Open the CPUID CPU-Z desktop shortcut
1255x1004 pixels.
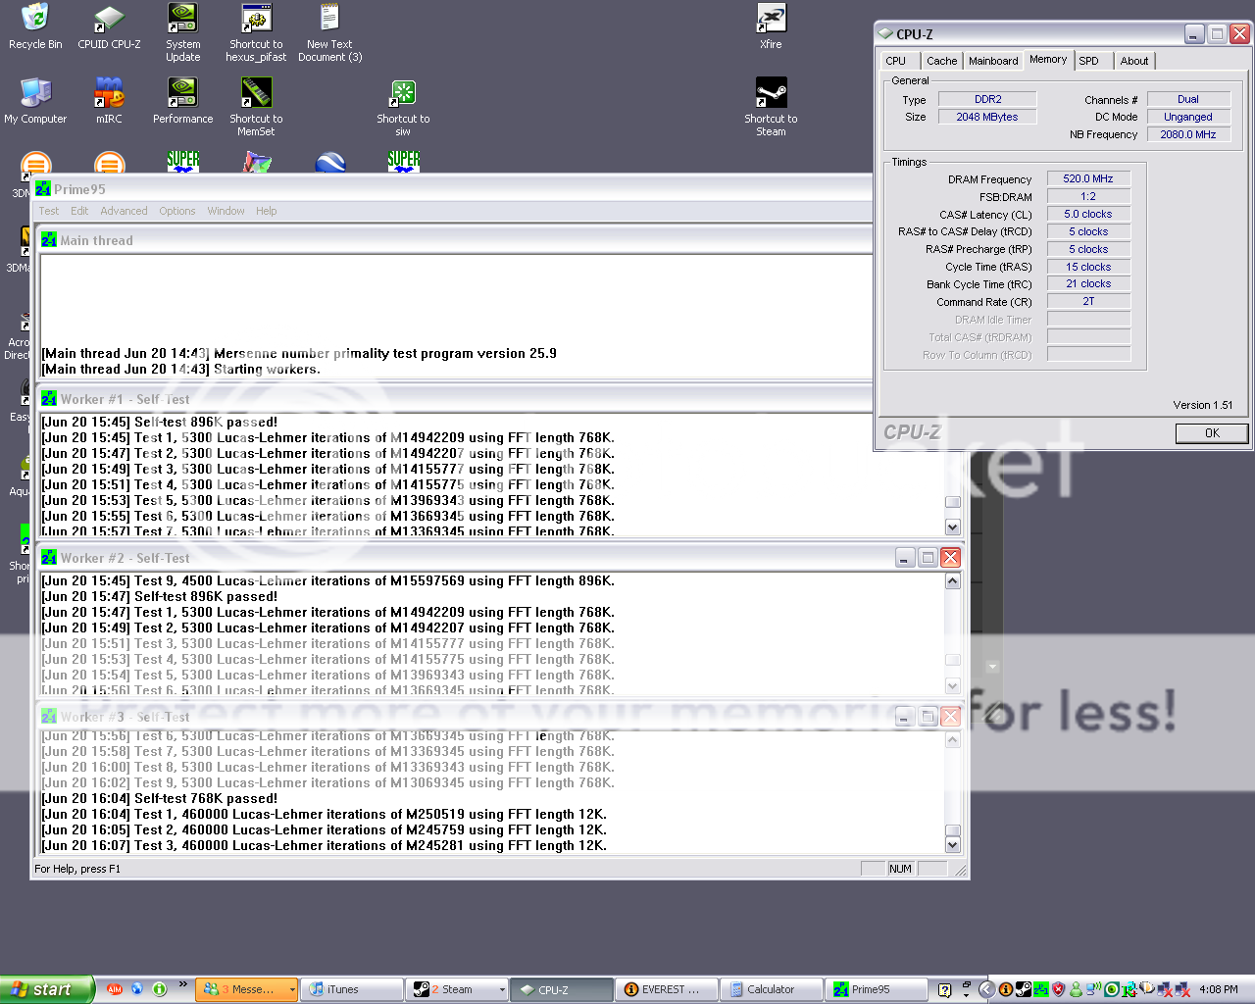109,19
